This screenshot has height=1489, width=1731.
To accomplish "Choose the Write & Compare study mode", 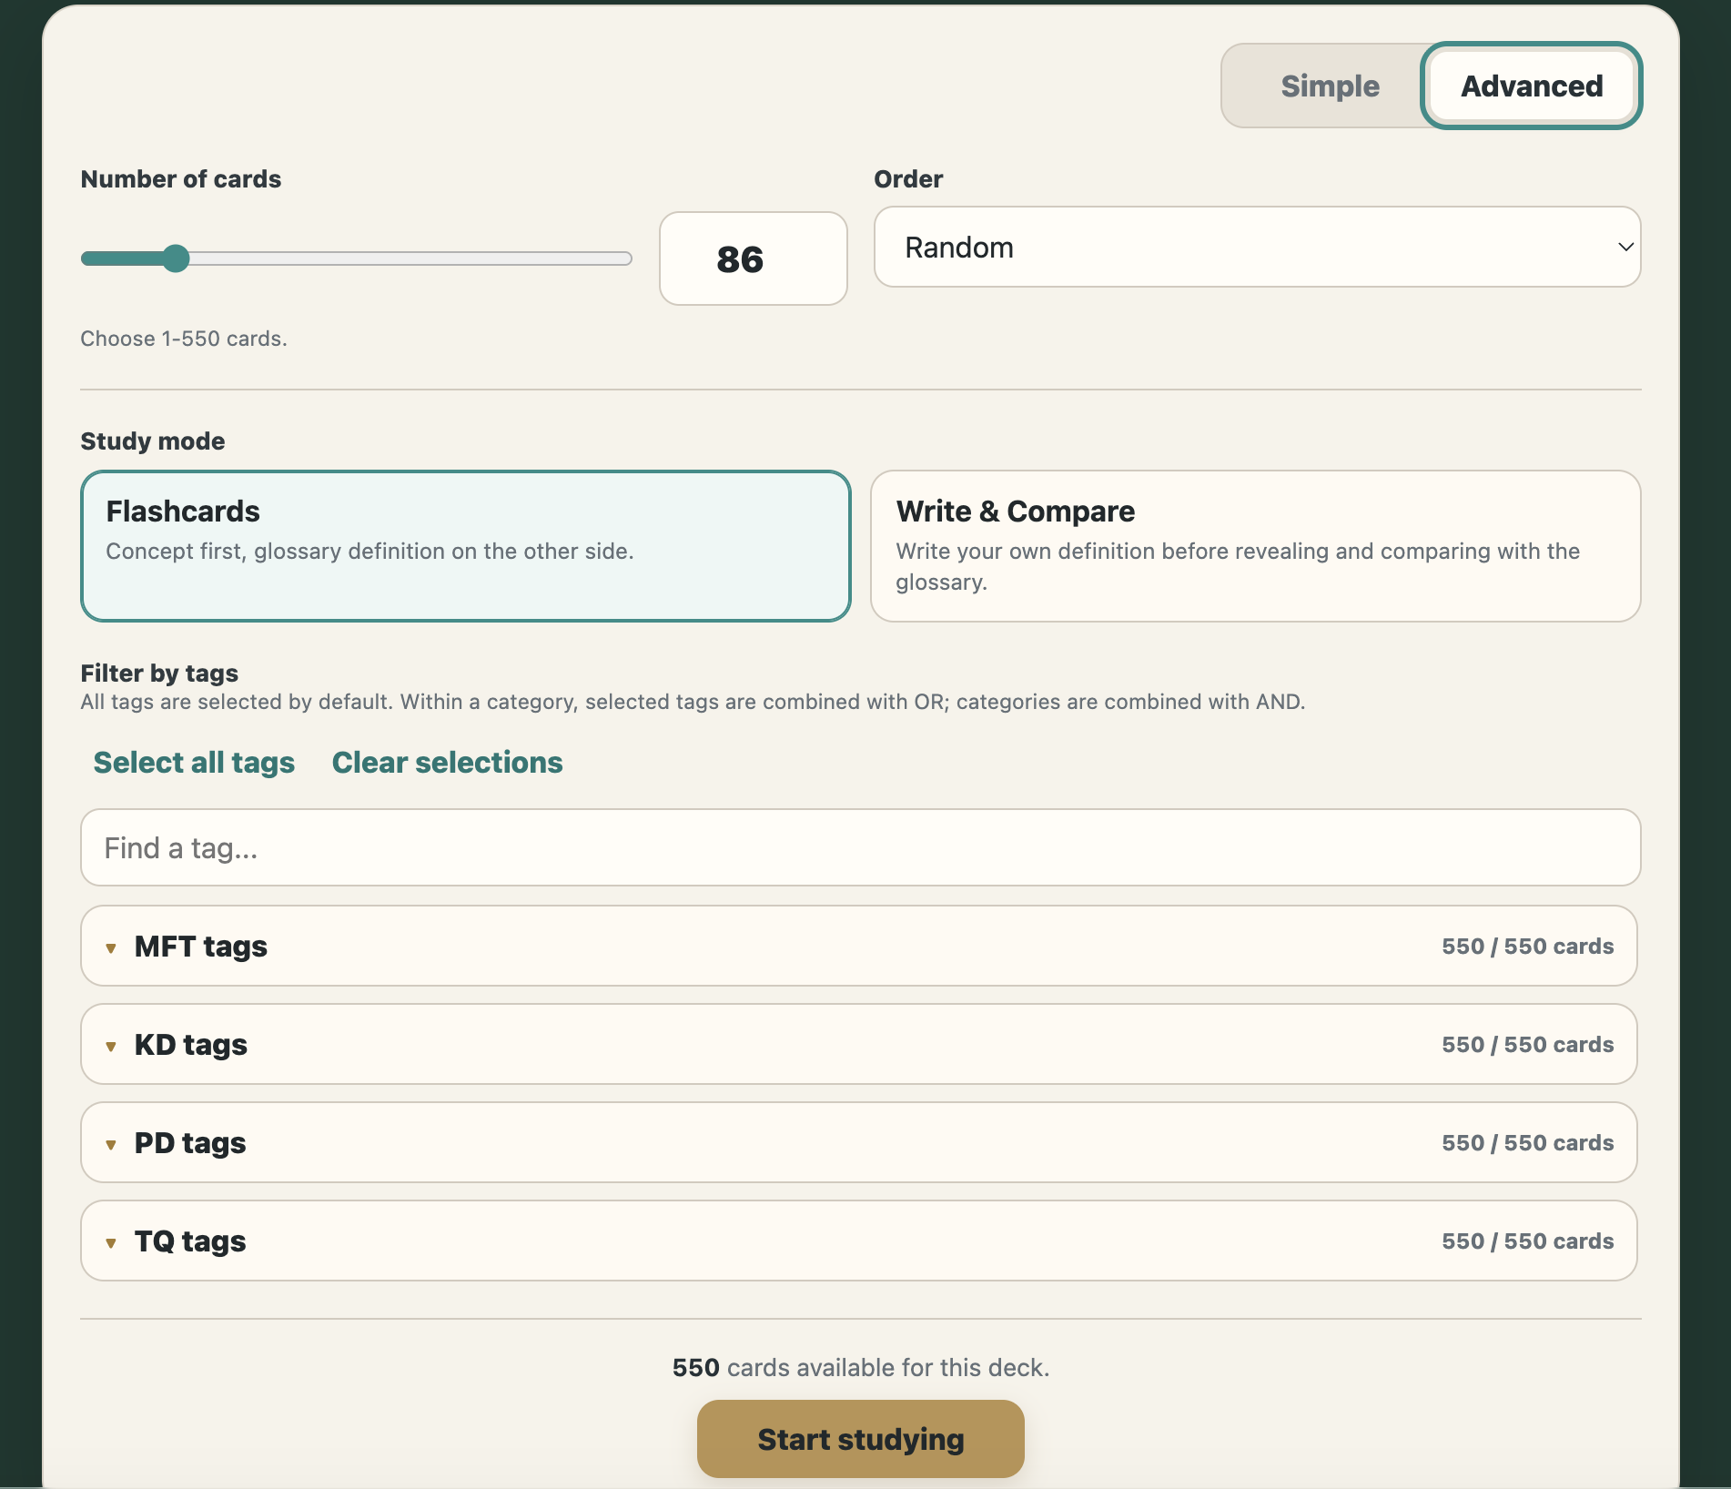I will [x=1255, y=545].
